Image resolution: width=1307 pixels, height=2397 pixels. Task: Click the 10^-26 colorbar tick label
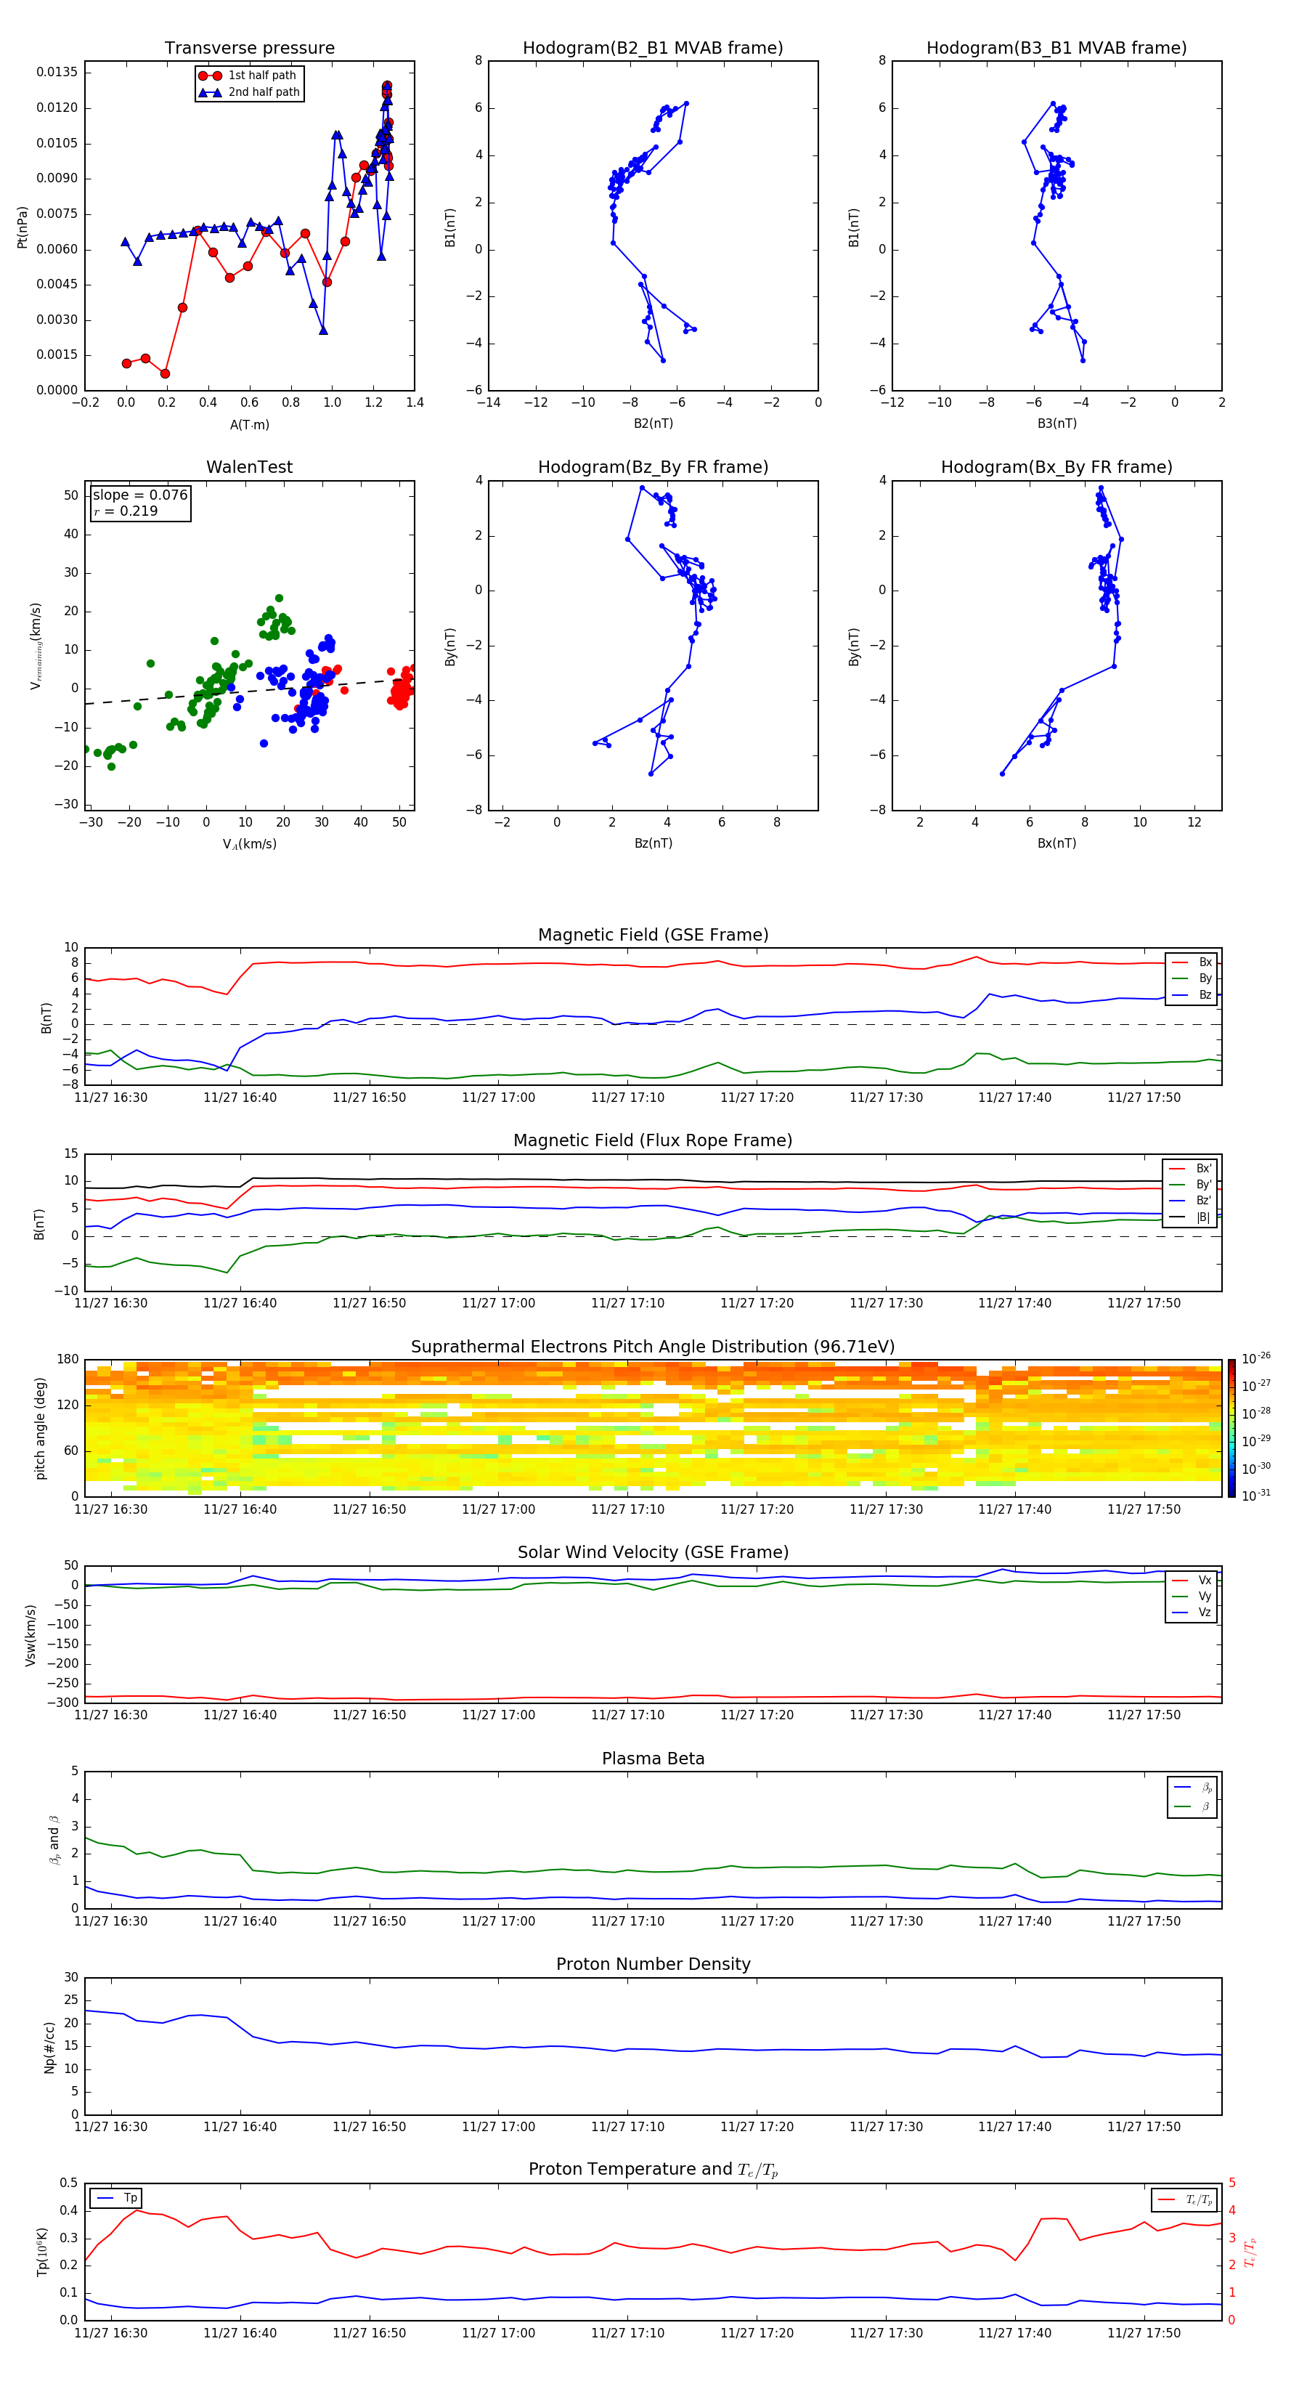(x=1256, y=1358)
